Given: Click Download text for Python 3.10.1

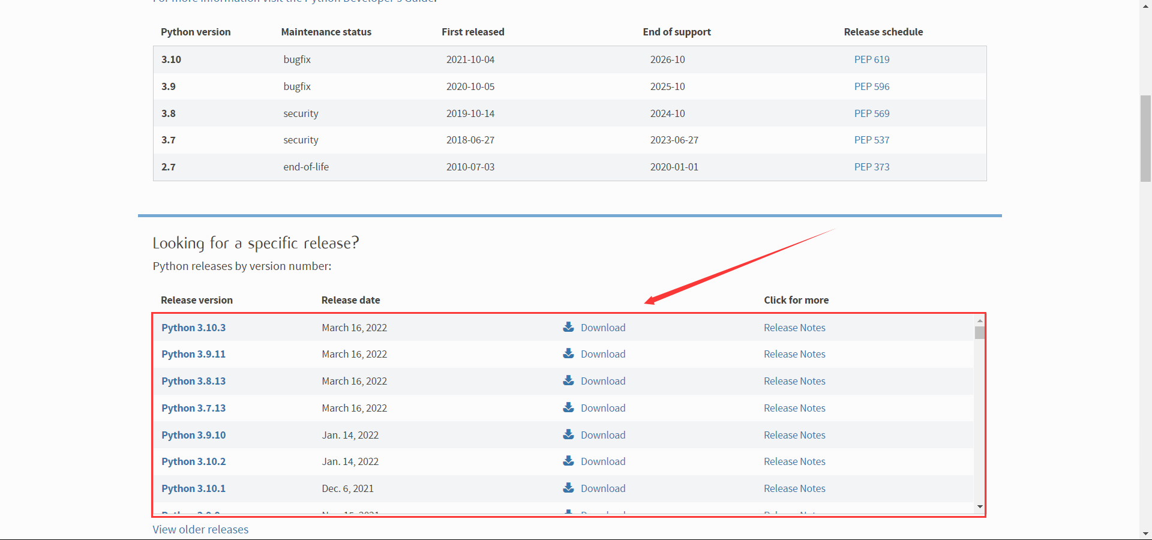Looking at the screenshot, I should (x=603, y=488).
